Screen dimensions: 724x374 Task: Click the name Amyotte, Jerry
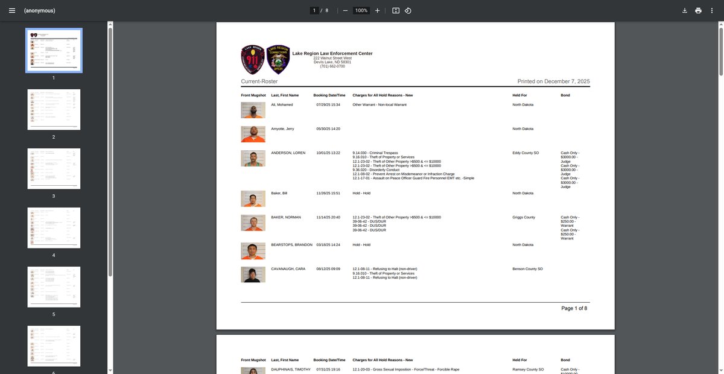tap(284, 128)
